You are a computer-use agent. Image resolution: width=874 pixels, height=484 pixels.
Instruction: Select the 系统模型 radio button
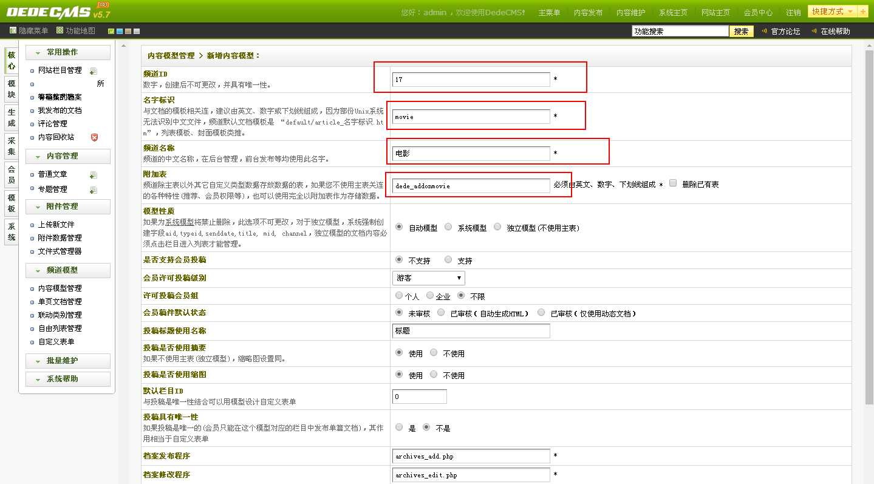tap(448, 227)
